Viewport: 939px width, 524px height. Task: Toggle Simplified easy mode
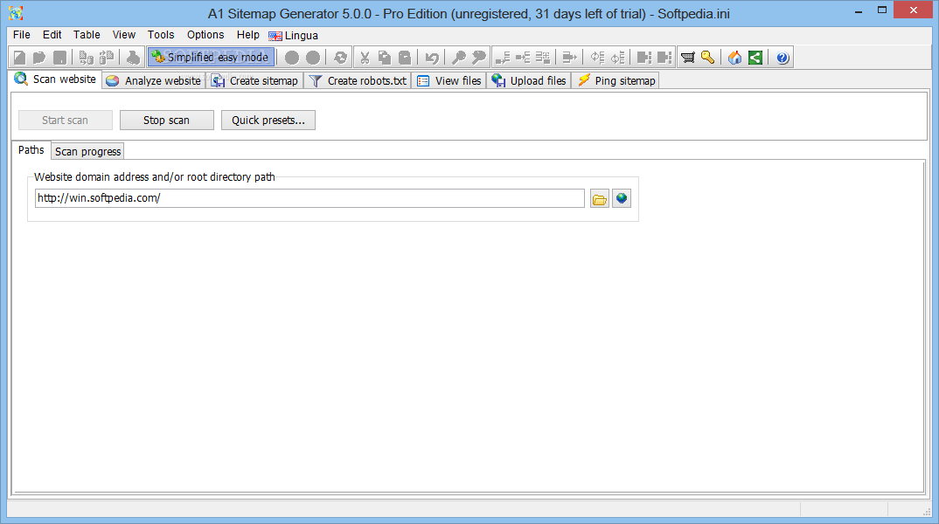[x=211, y=58]
